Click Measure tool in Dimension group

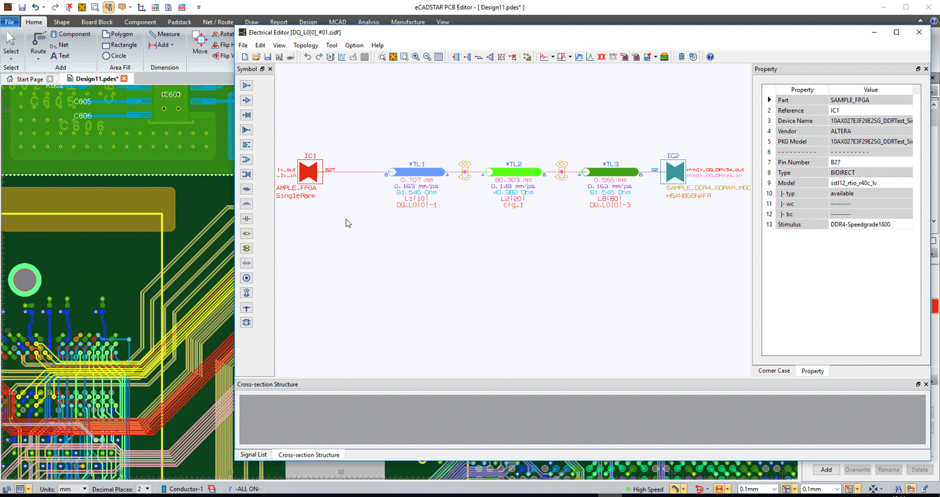(x=164, y=34)
